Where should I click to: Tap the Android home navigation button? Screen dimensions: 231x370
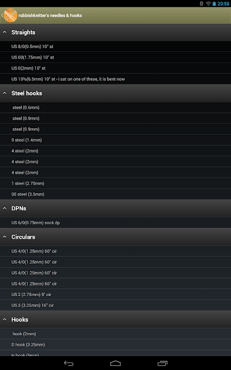[x=115, y=363]
